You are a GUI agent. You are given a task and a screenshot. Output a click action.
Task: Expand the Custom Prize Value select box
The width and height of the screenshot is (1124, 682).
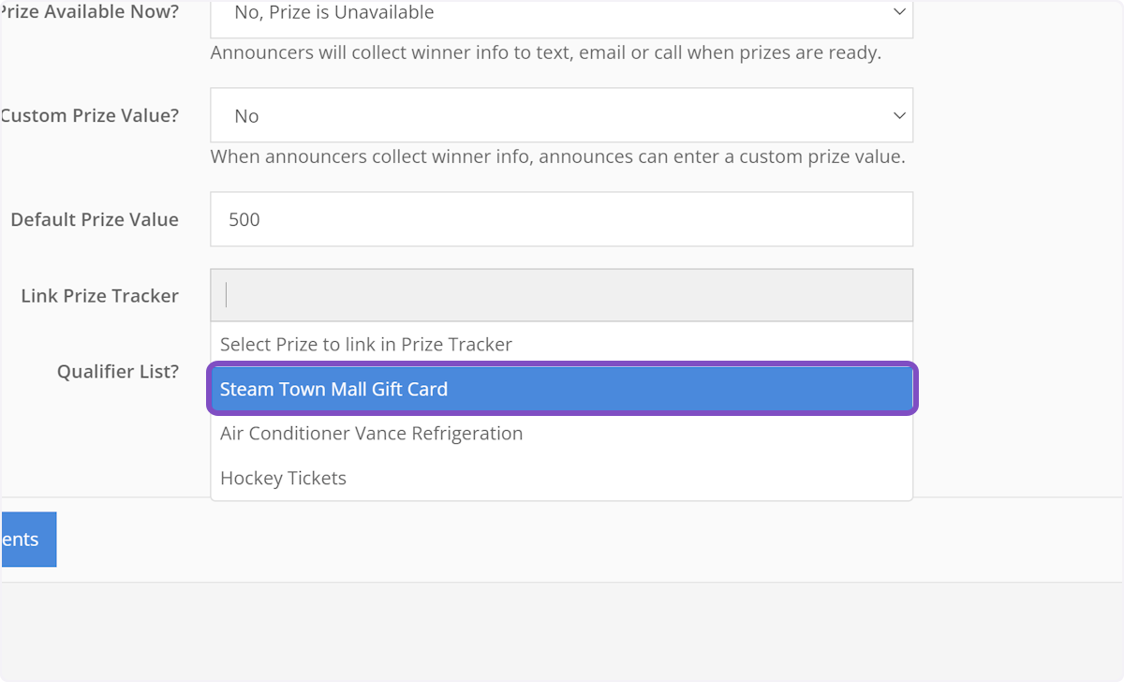point(560,115)
